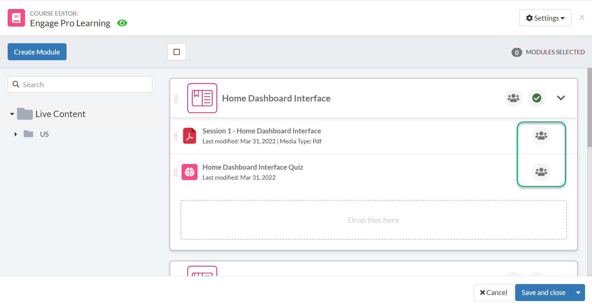Open Home Dashboard Interface Quiz item

coord(253,167)
